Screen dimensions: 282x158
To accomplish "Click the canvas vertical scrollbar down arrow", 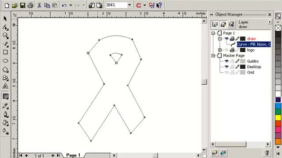I will pyautogui.click(x=204, y=150).
